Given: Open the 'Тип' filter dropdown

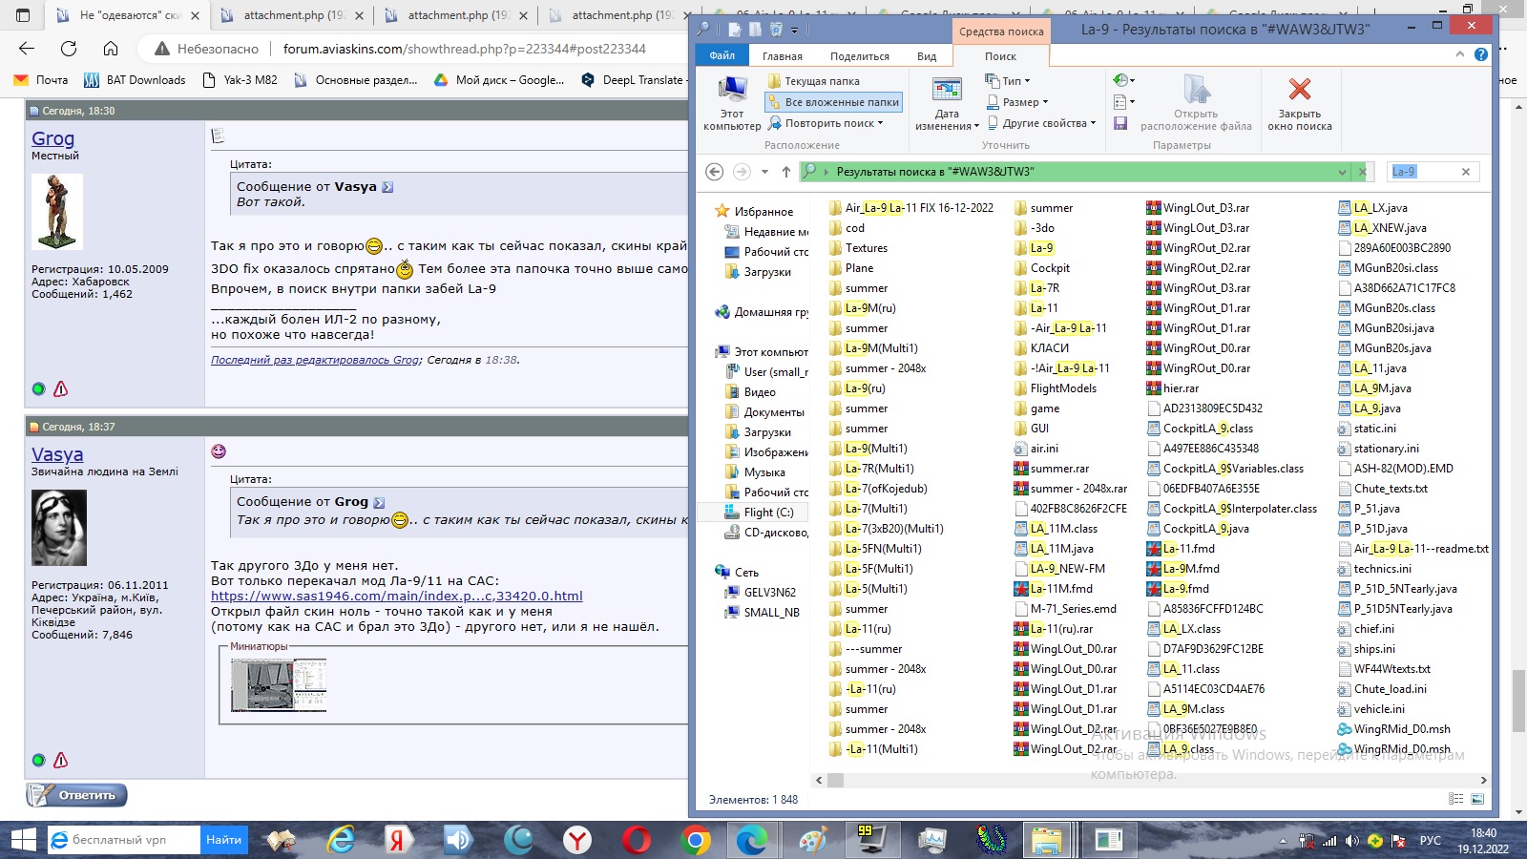Looking at the screenshot, I should pyautogui.click(x=1008, y=81).
